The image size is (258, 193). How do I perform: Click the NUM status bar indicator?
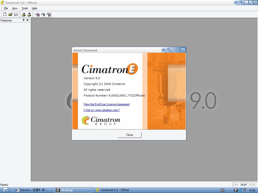[x=244, y=185]
